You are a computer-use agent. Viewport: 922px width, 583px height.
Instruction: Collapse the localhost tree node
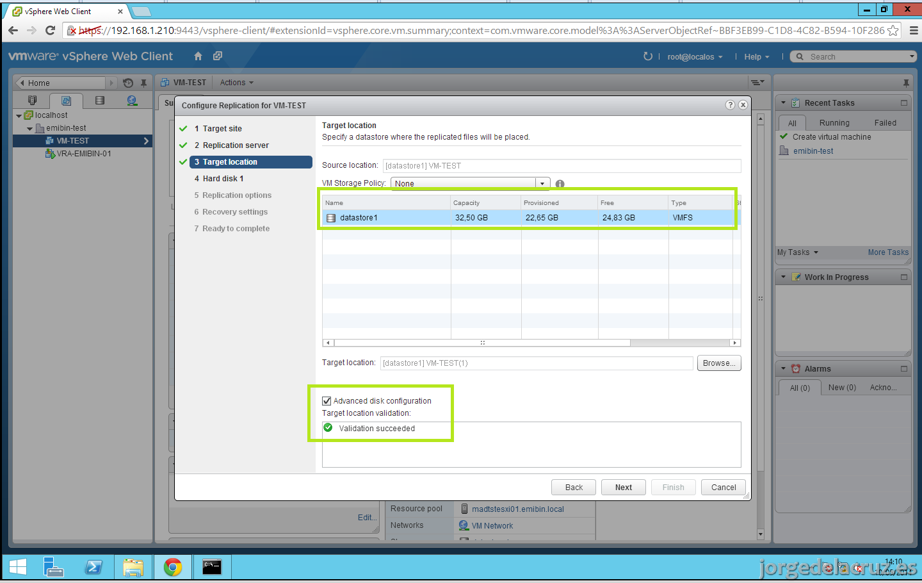(19, 116)
